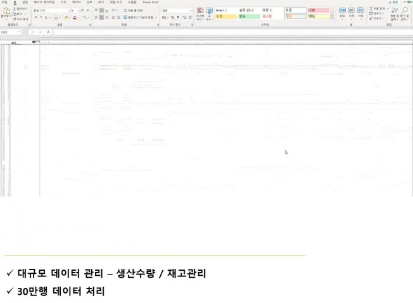Image resolution: width=413 pixels, height=303 pixels.
Task: Apply the 메모 (Note) cell style
Action: (x=318, y=16)
